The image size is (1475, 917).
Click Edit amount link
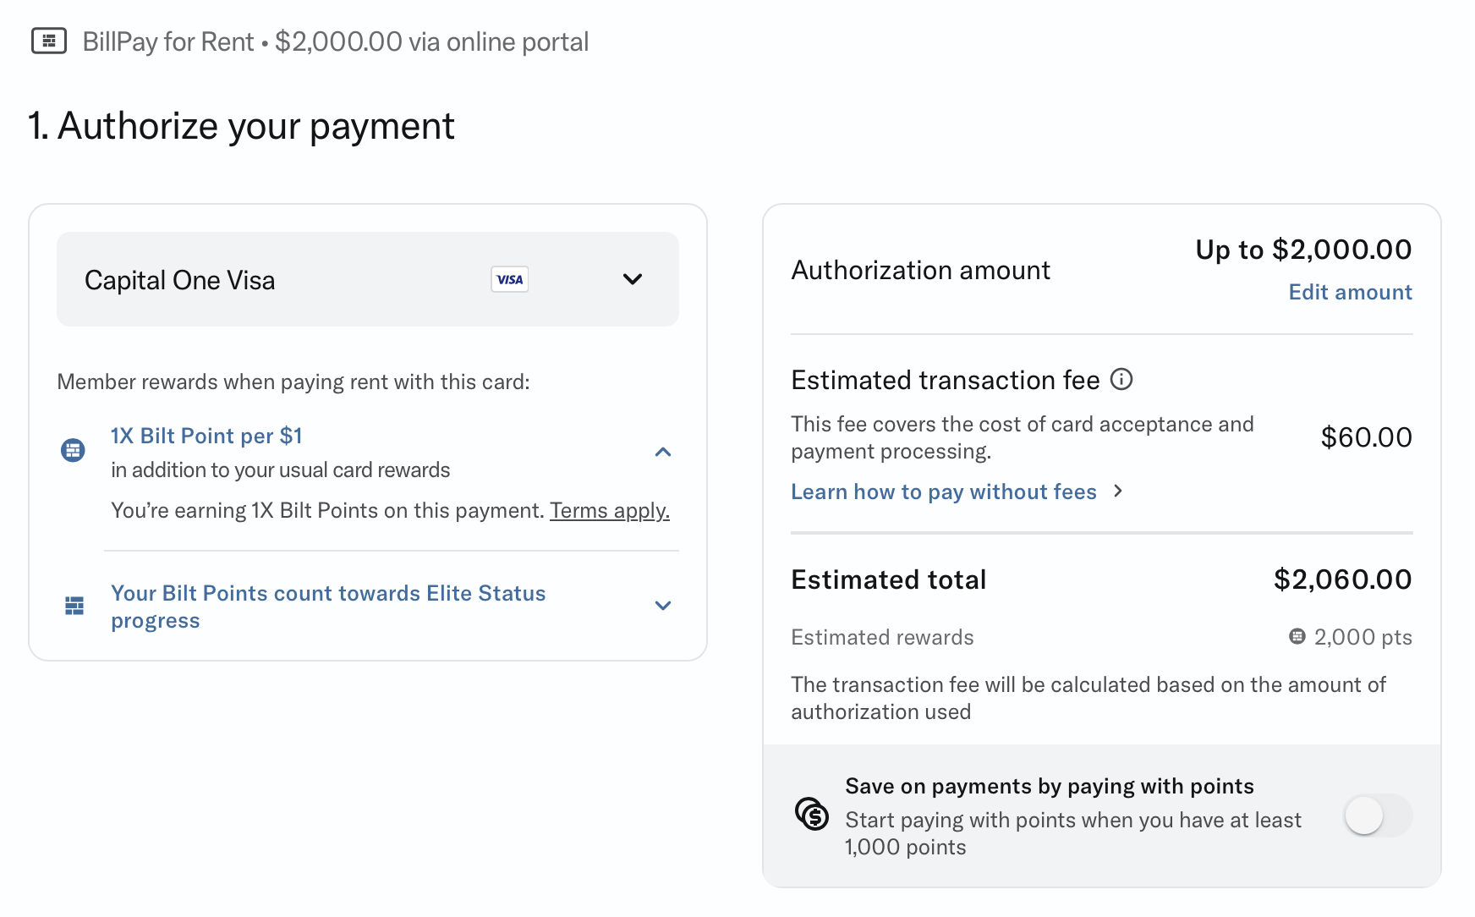(x=1350, y=292)
